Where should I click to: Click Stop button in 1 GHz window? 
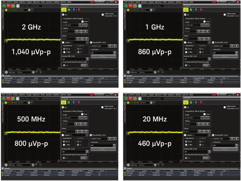(130, 6)
